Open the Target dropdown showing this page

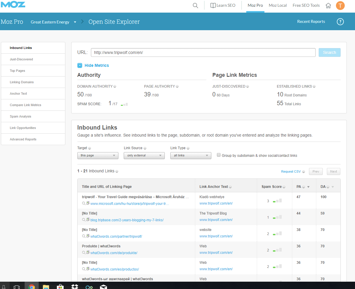click(98, 155)
